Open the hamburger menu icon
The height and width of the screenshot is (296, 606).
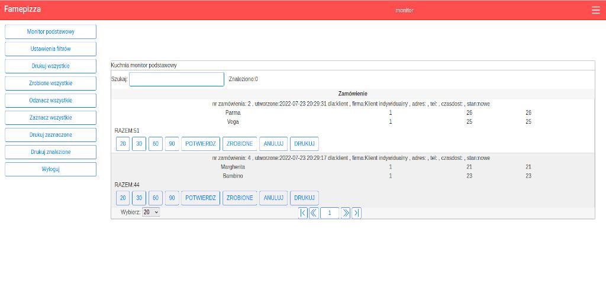[x=595, y=10]
